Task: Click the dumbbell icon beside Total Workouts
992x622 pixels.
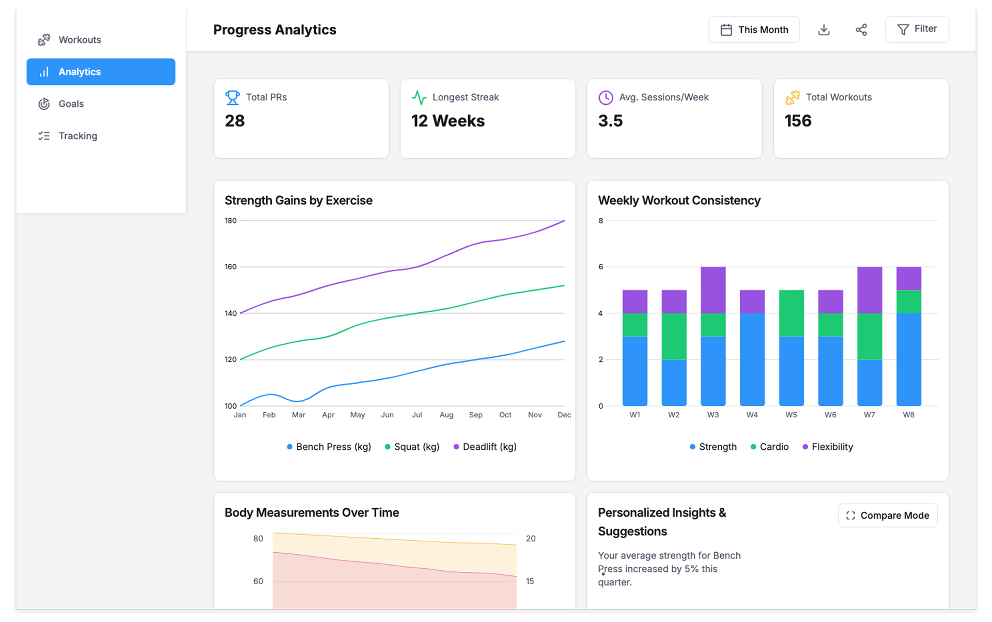Action: pyautogui.click(x=792, y=97)
